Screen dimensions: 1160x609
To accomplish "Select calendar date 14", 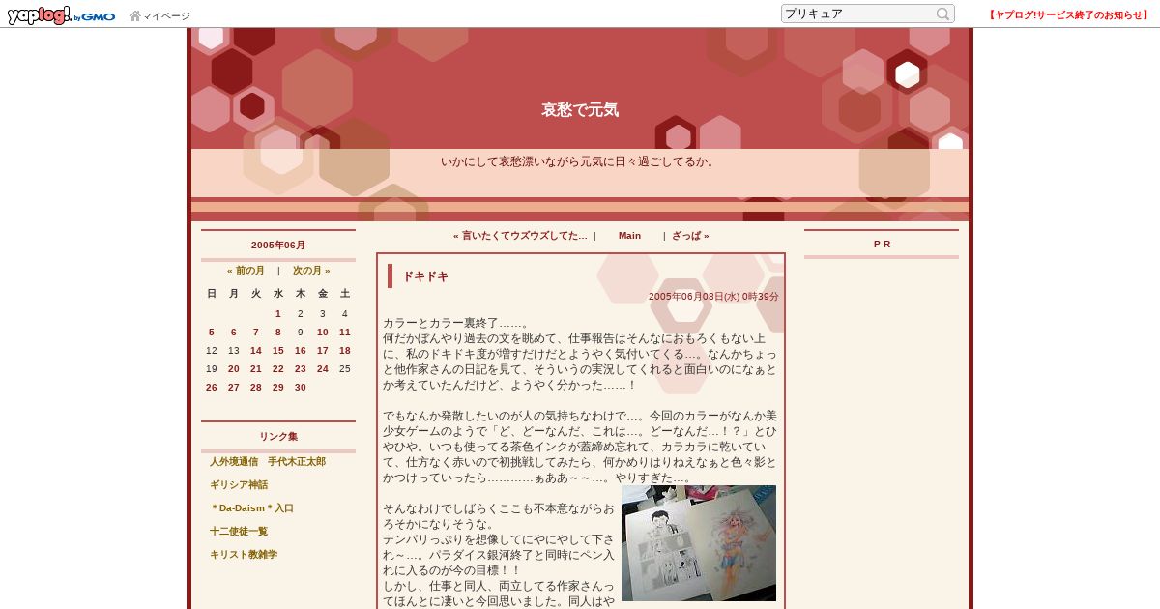I will 256,351.
